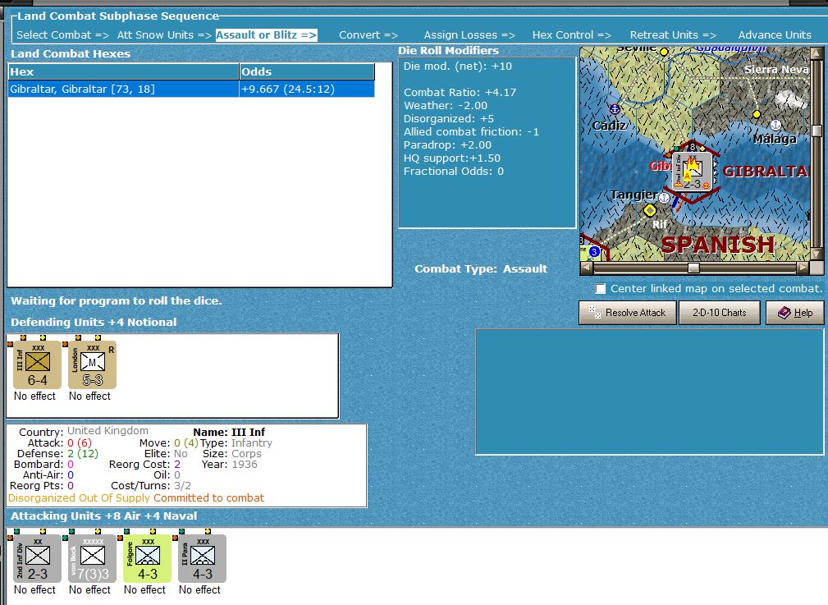The image size is (828, 605).
Task: Select the II Para 4-3 attacking unit
Action: point(202,558)
